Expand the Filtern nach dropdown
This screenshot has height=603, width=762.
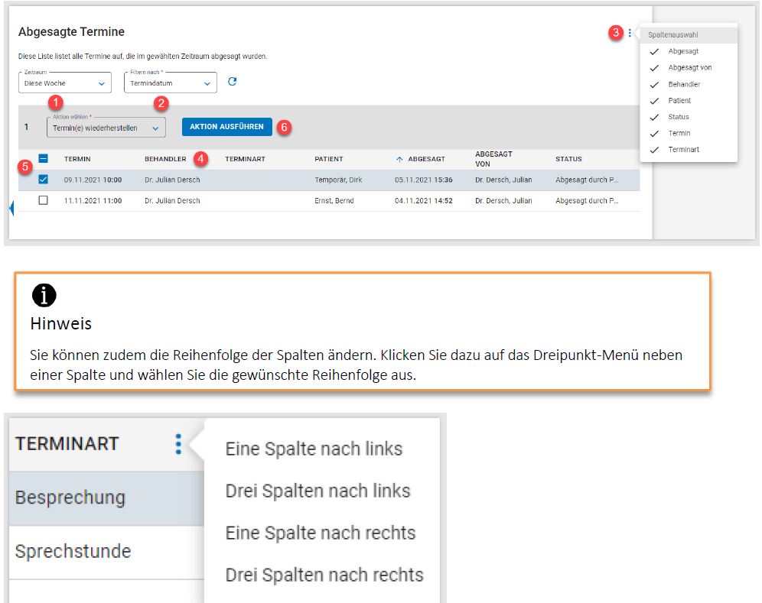click(170, 83)
